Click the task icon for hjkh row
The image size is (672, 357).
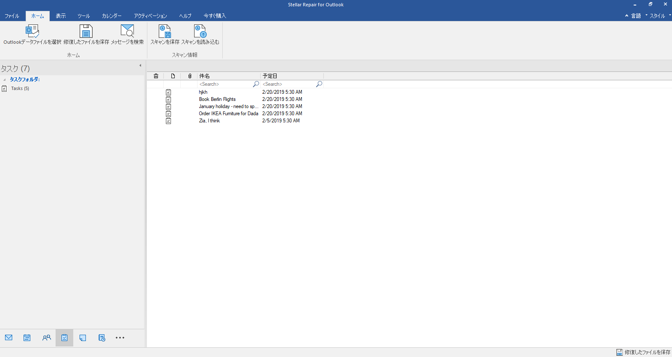(x=168, y=92)
